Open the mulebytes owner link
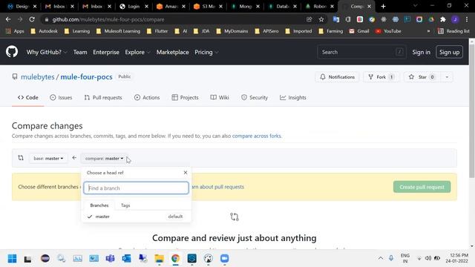Viewport: 475px width, 267px height. (38, 77)
